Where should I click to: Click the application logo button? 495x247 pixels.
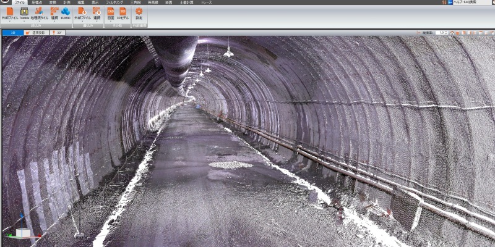click(x=5, y=2)
